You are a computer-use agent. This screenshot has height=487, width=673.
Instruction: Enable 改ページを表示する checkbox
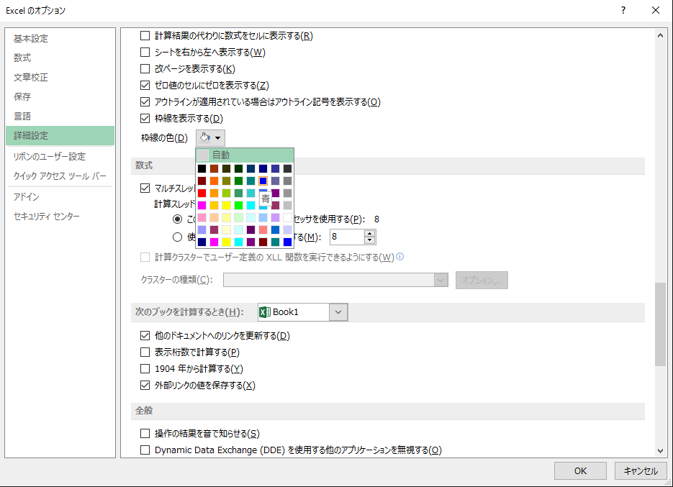click(145, 69)
